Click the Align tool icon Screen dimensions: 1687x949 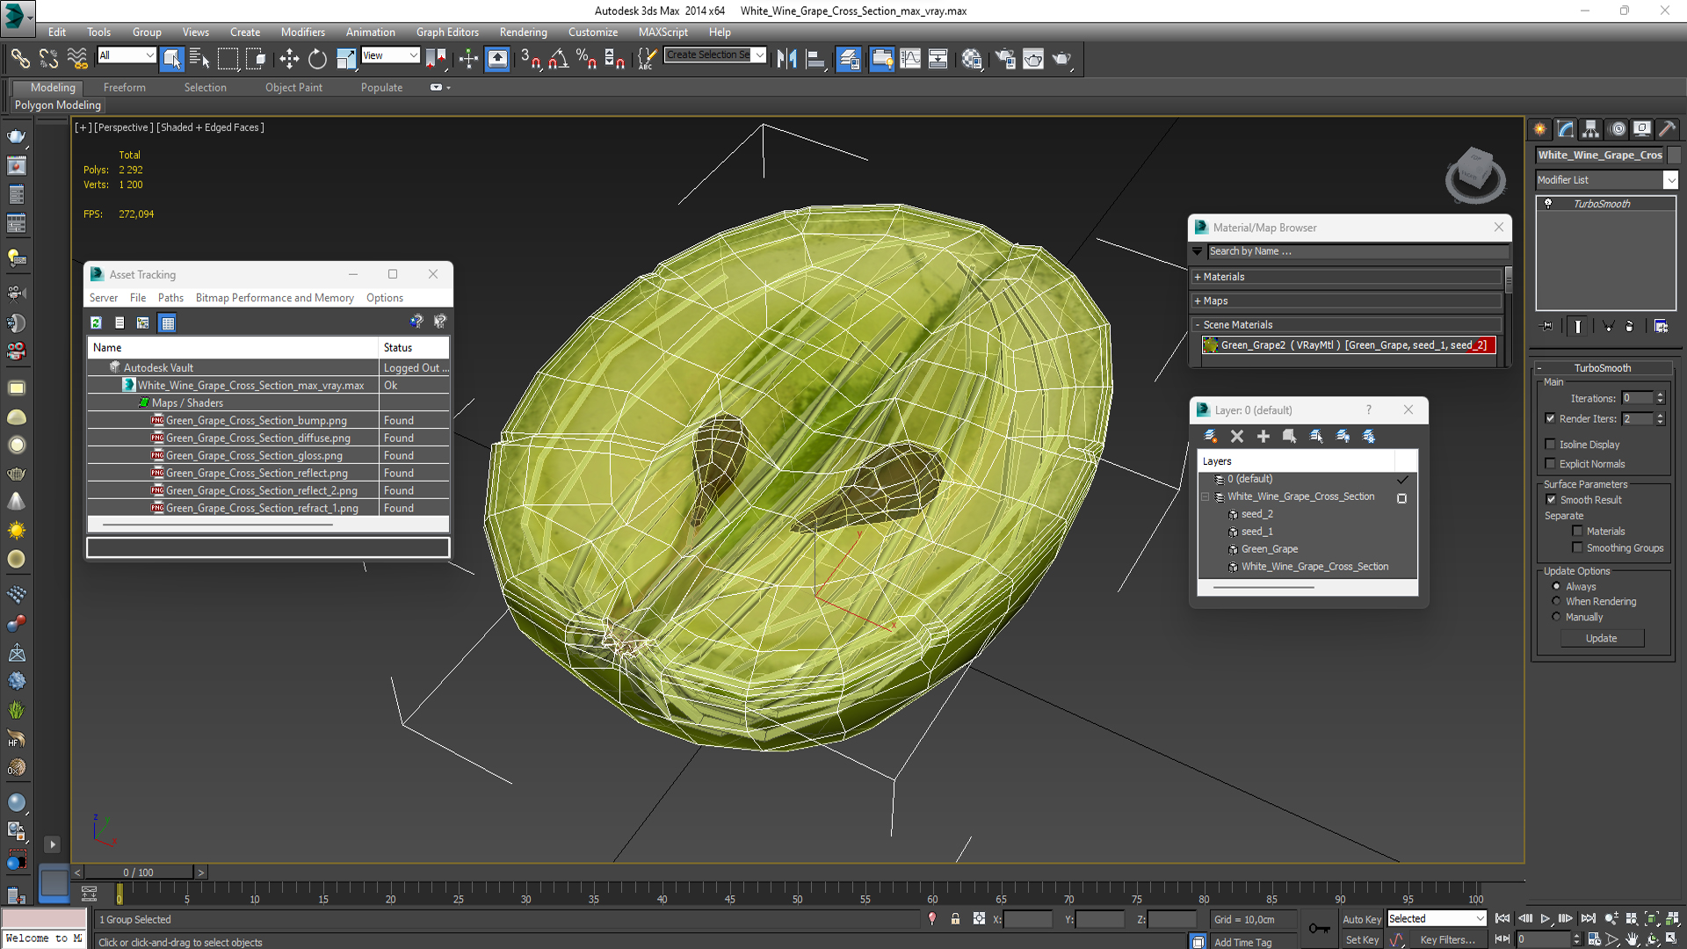pos(815,59)
